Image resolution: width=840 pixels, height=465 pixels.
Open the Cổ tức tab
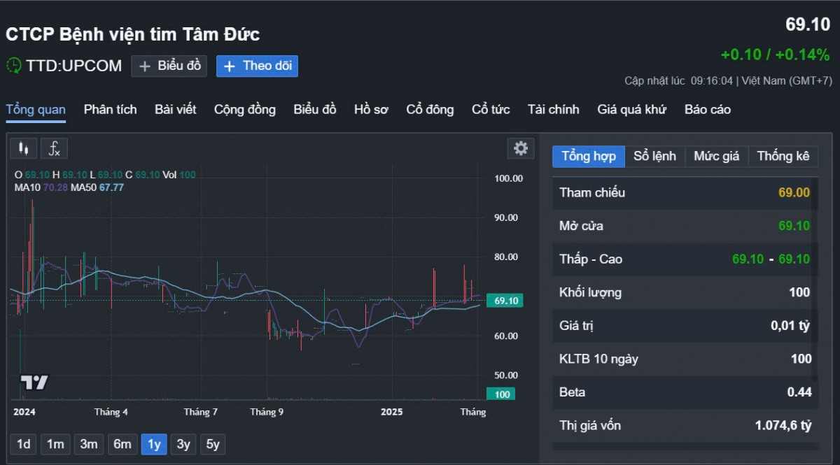490,109
